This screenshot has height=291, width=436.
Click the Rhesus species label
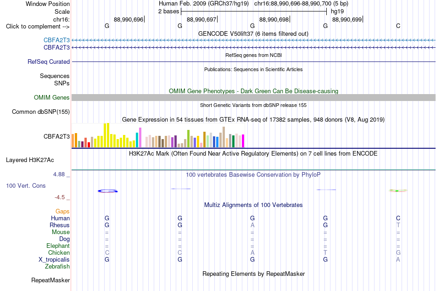pyautogui.click(x=60, y=225)
